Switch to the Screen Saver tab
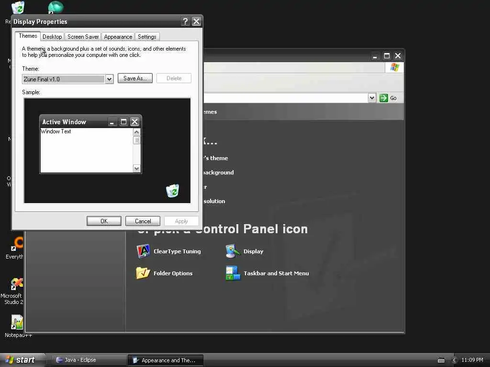The width and height of the screenshot is (490, 367). point(83,36)
